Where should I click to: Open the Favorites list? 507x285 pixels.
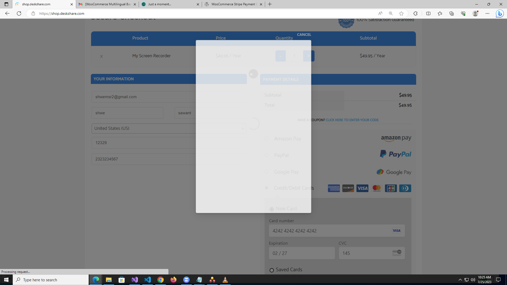tap(440, 13)
